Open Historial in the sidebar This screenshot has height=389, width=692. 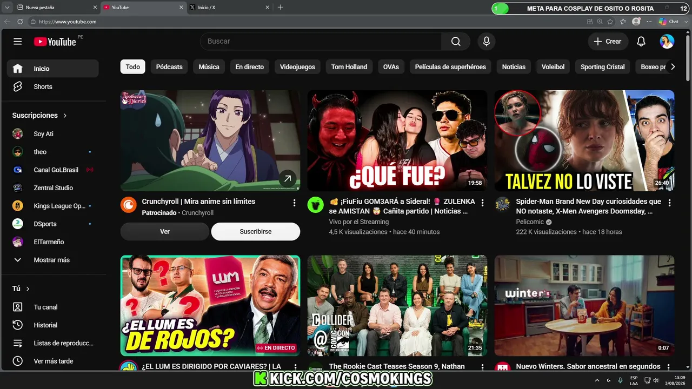pyautogui.click(x=53, y=325)
